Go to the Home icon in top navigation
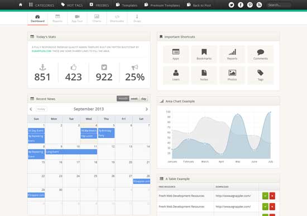The width and height of the screenshot is (307, 216). click(x=21, y=5)
